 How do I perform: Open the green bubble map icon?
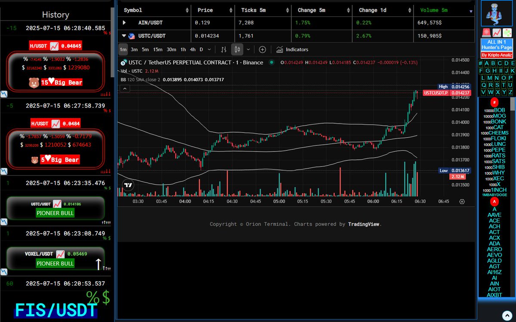[x=508, y=32]
